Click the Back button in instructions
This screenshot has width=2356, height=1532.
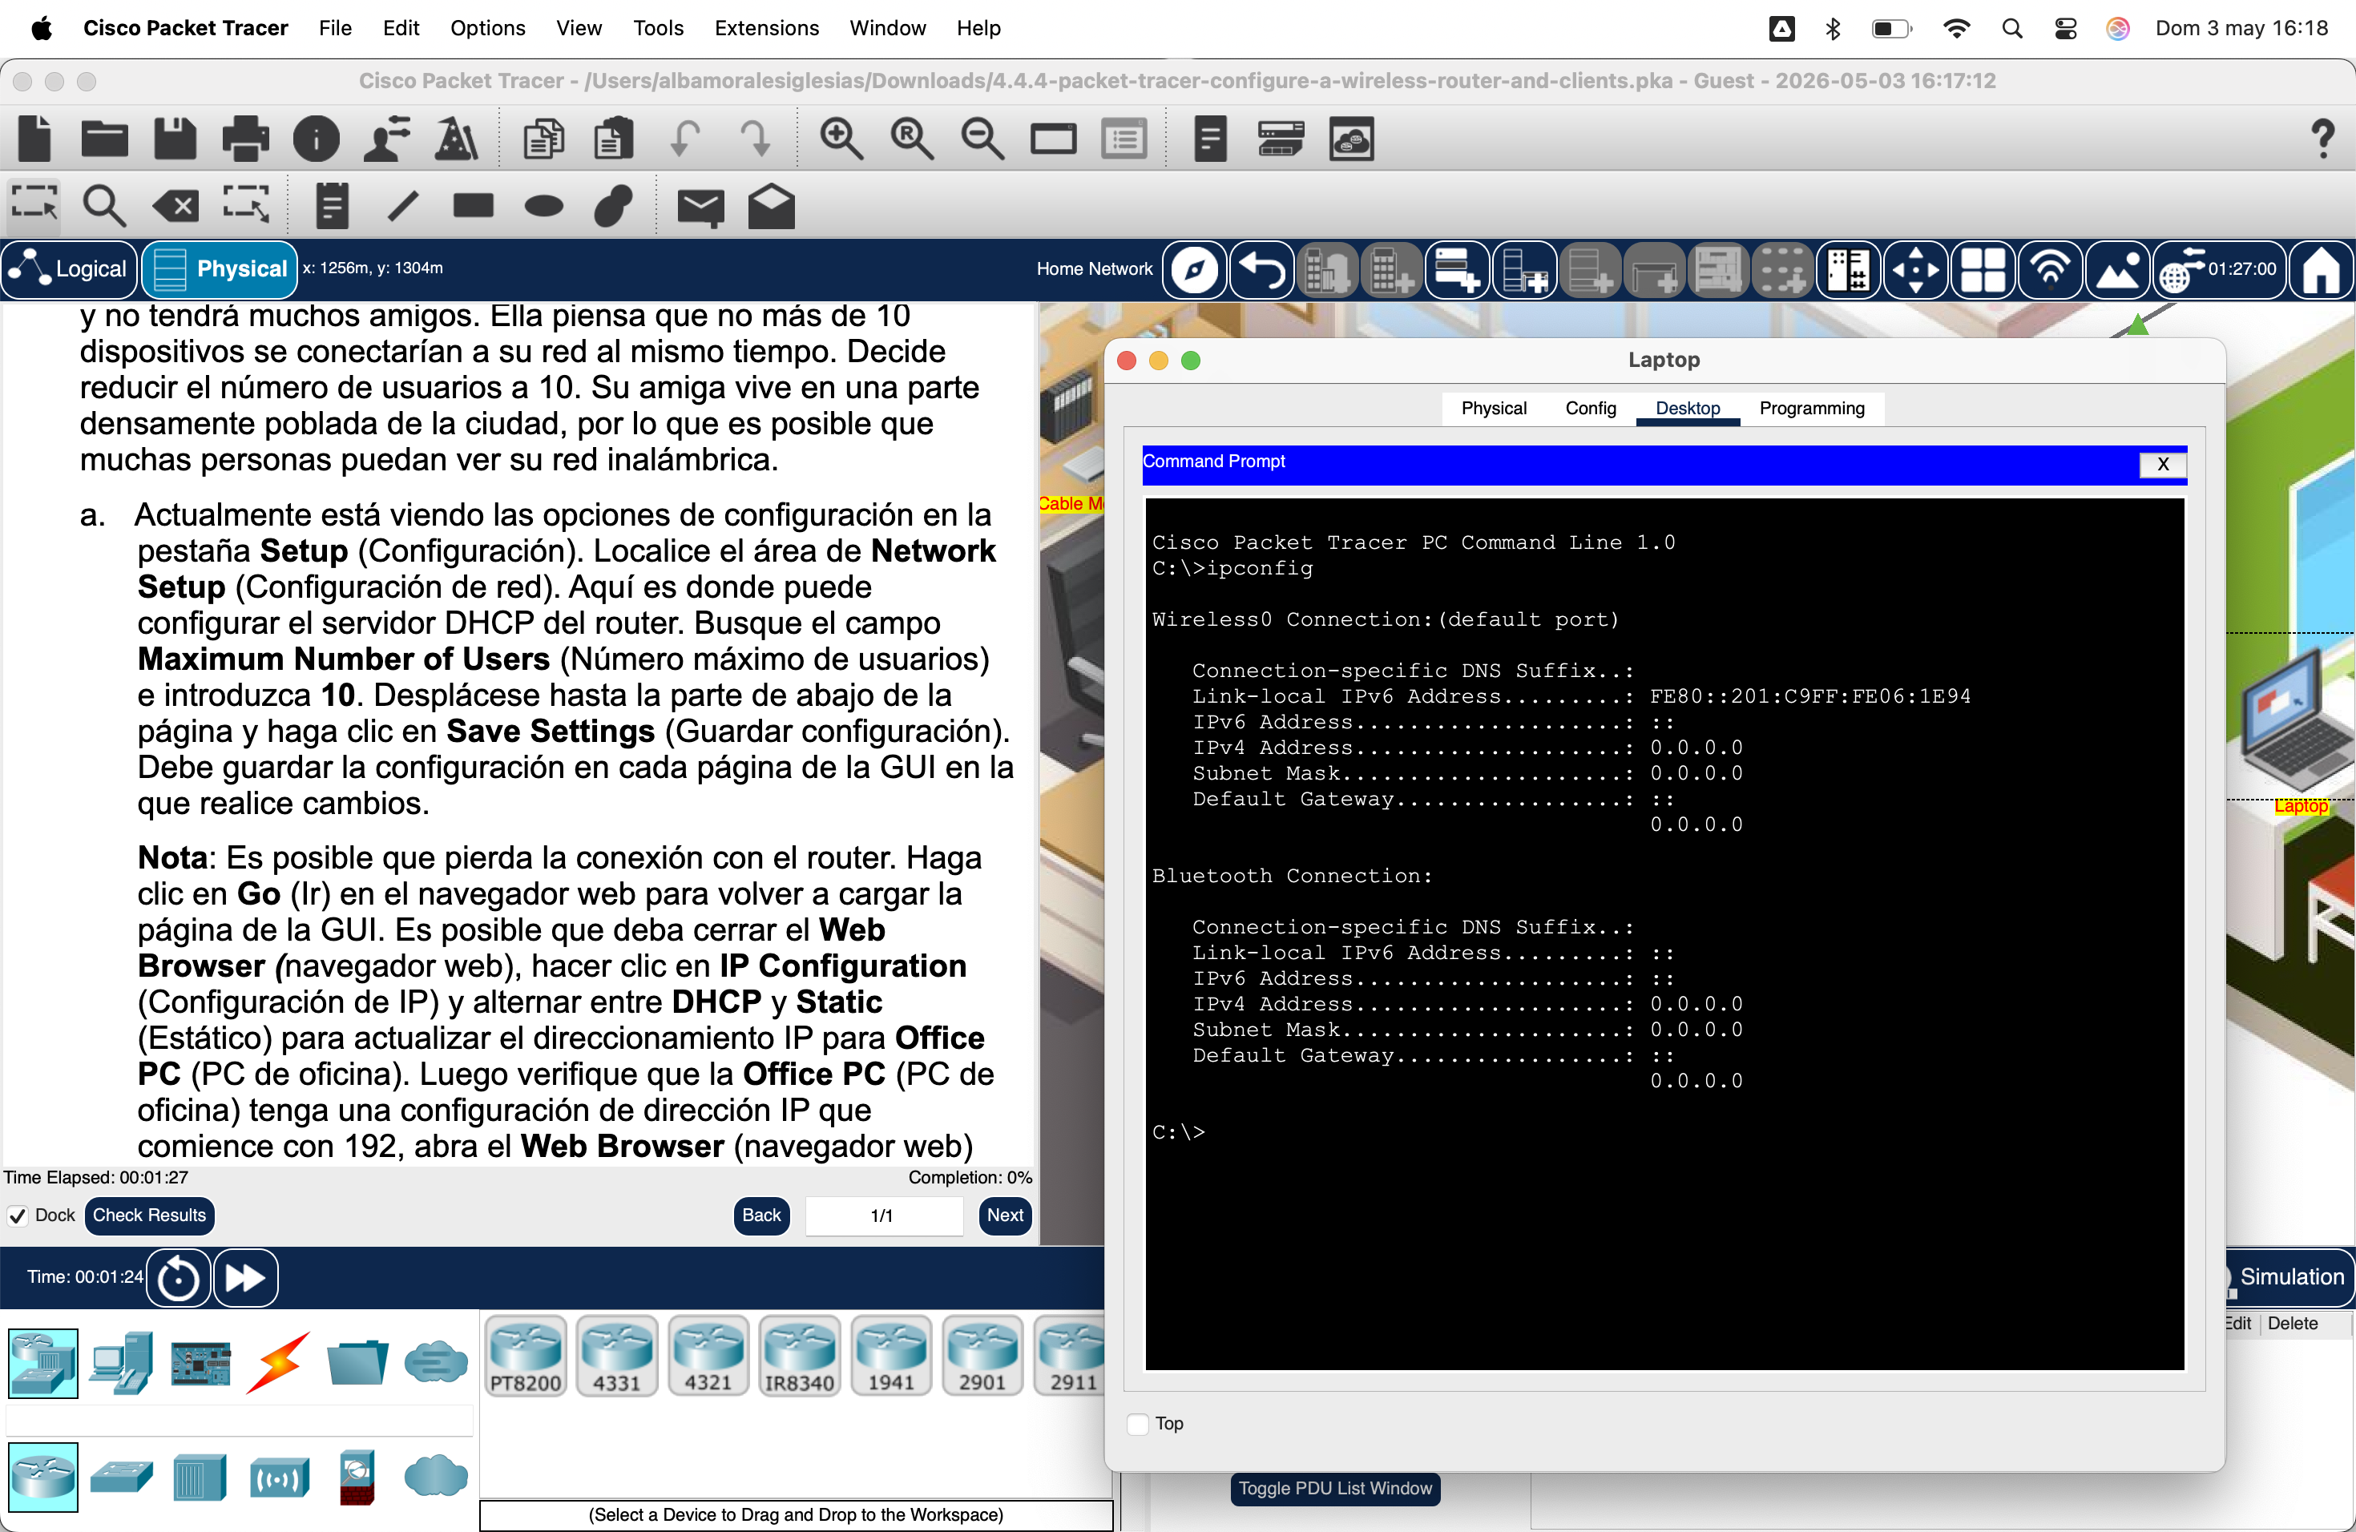tap(761, 1216)
